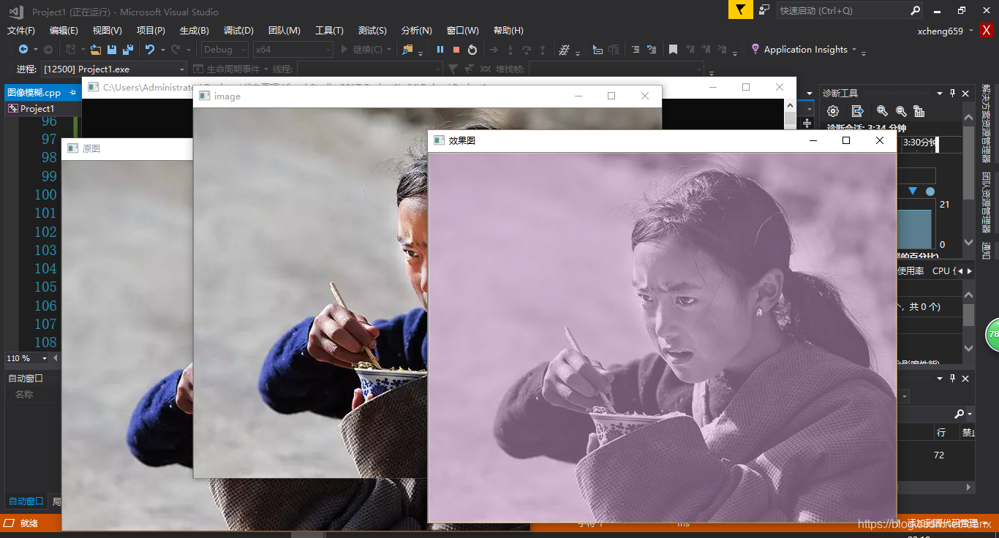This screenshot has width=999, height=538.
Task: Click the Project1 scope selector
Action: coord(42,108)
